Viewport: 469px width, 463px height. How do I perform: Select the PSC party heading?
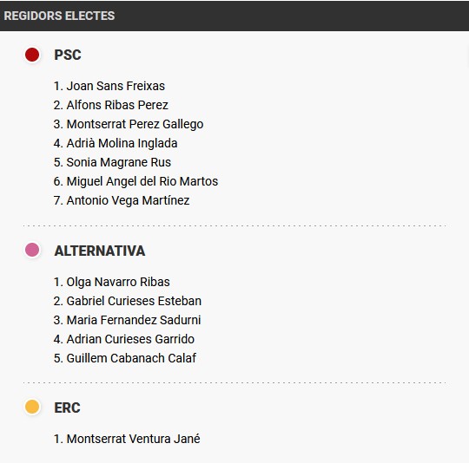[x=68, y=55]
